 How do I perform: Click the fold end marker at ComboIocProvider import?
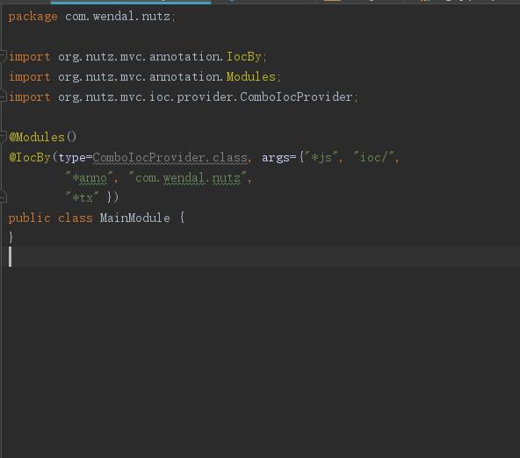click(x=3, y=97)
